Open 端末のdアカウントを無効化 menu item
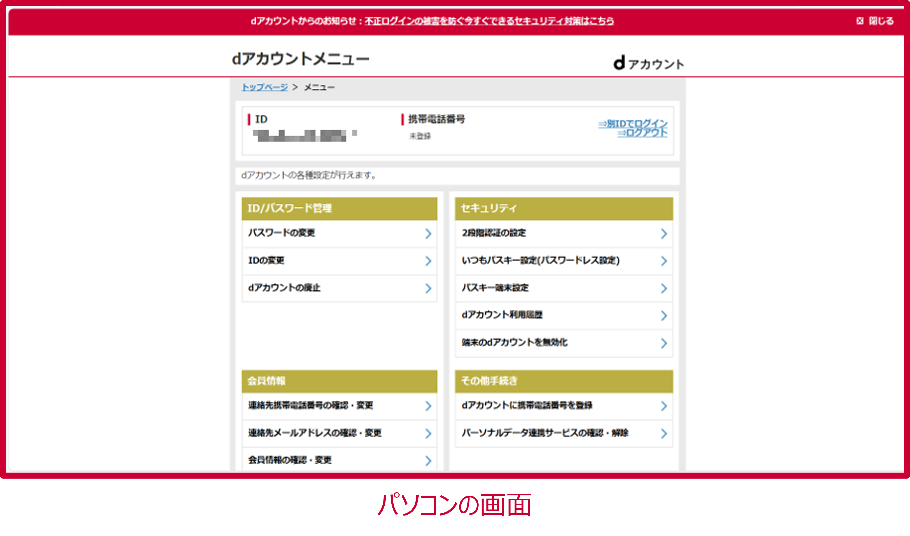Viewport: 910px width, 536px height. pyautogui.click(x=514, y=342)
